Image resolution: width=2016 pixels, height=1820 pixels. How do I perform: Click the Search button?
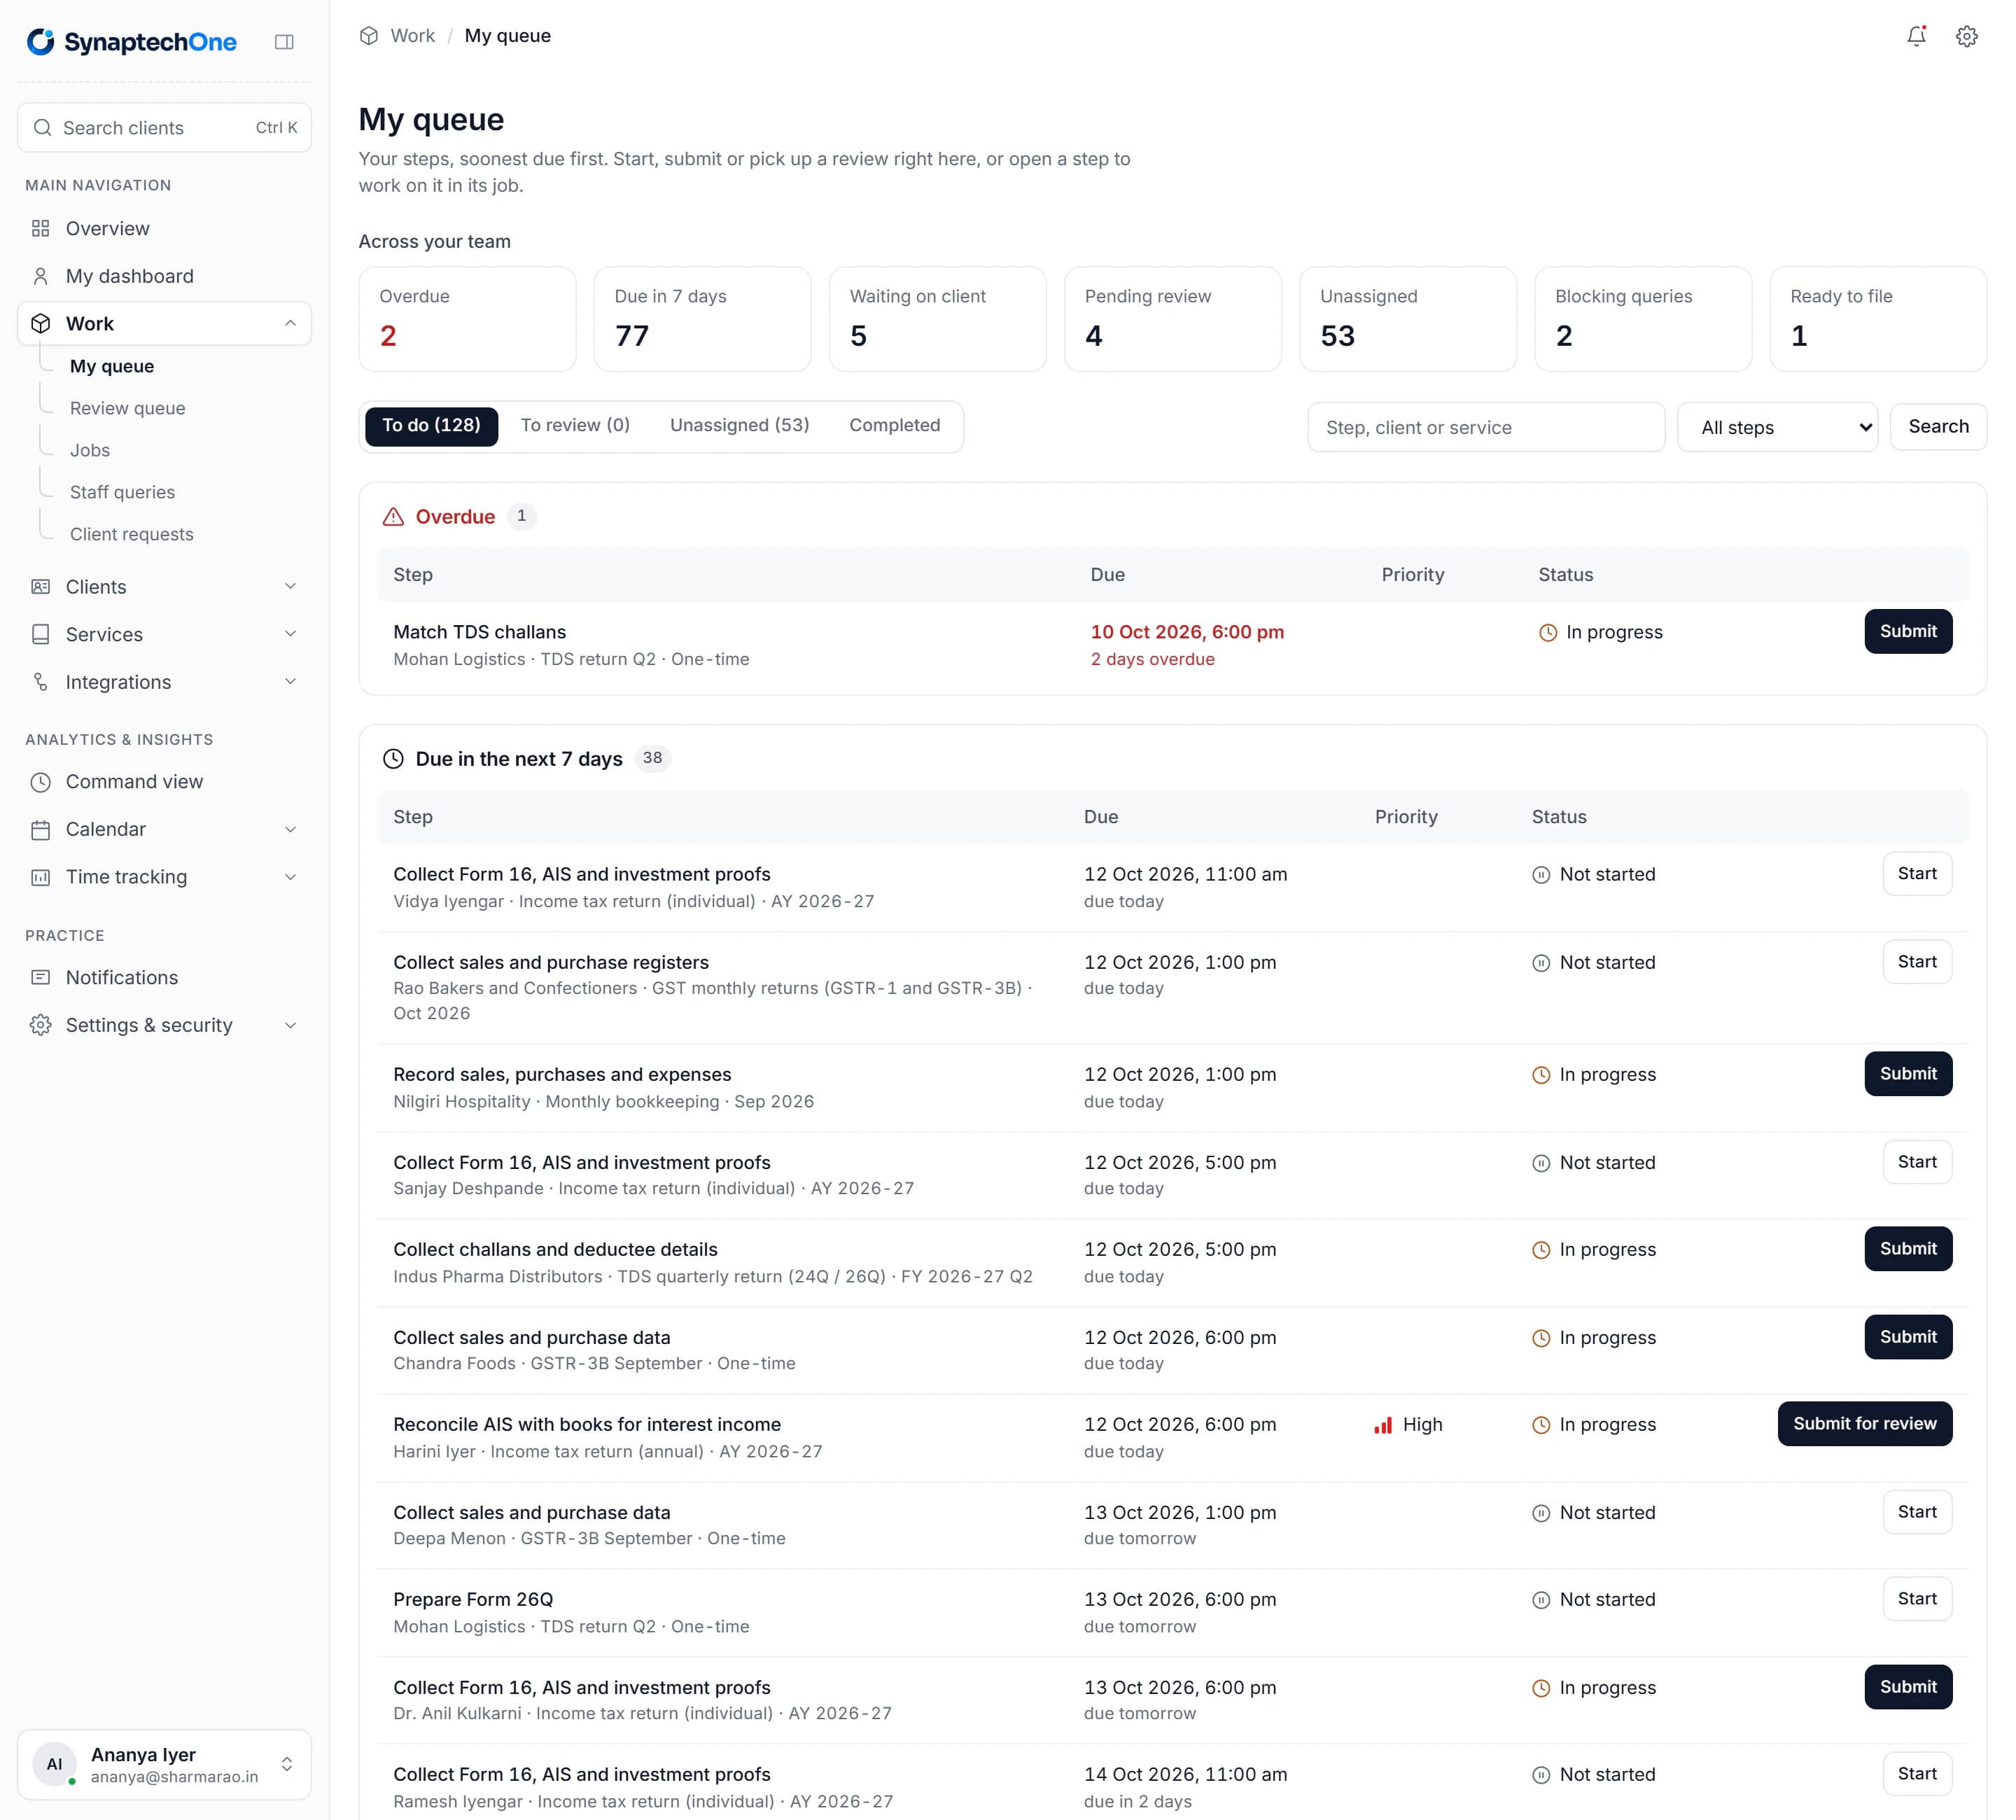tap(1938, 427)
